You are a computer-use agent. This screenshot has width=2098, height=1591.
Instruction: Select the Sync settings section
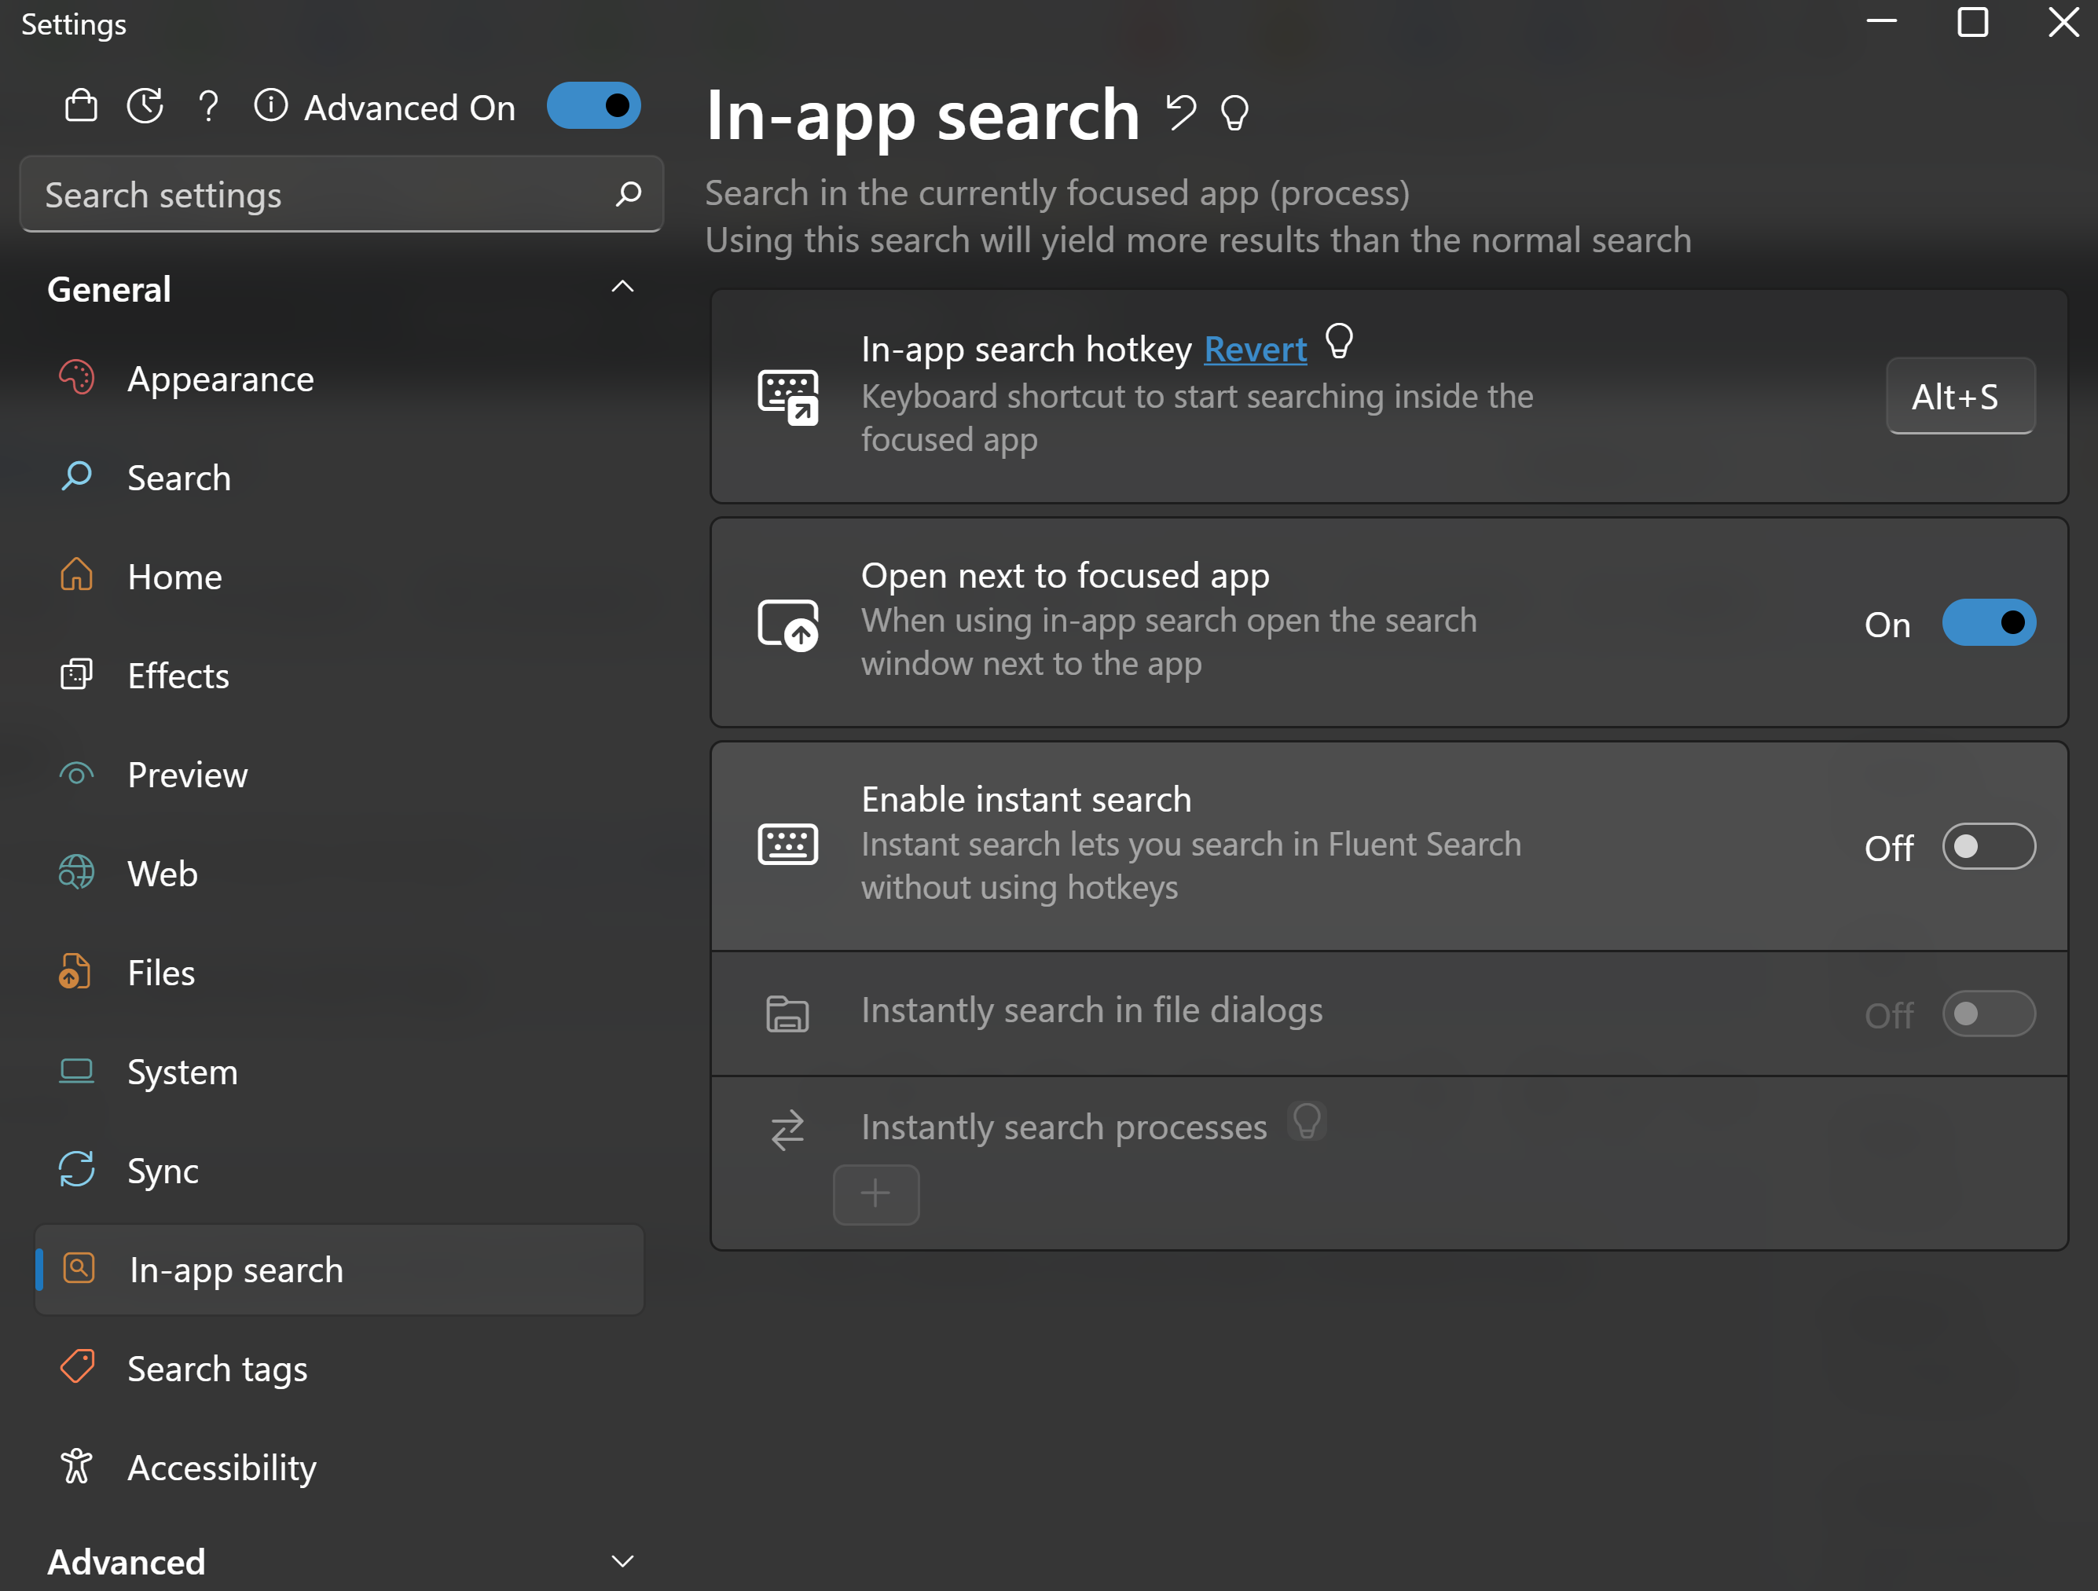163,1170
